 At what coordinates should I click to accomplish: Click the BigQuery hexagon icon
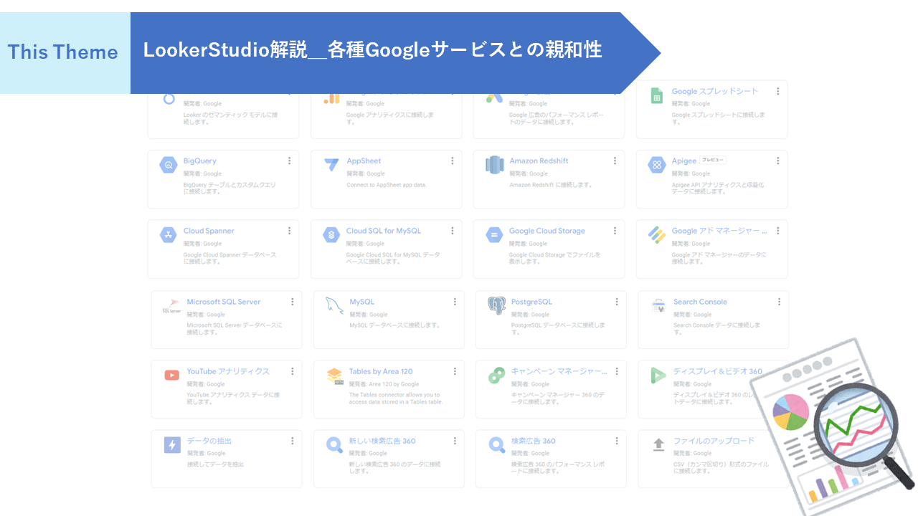tap(168, 165)
